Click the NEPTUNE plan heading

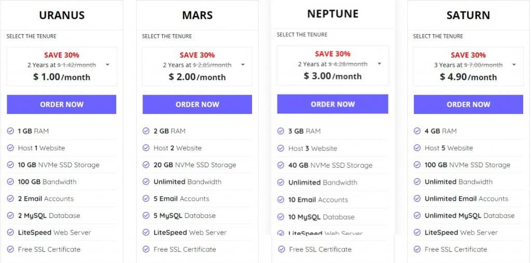pos(332,14)
